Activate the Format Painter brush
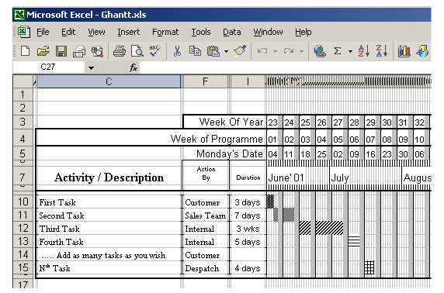The image size is (444, 293). [240, 50]
